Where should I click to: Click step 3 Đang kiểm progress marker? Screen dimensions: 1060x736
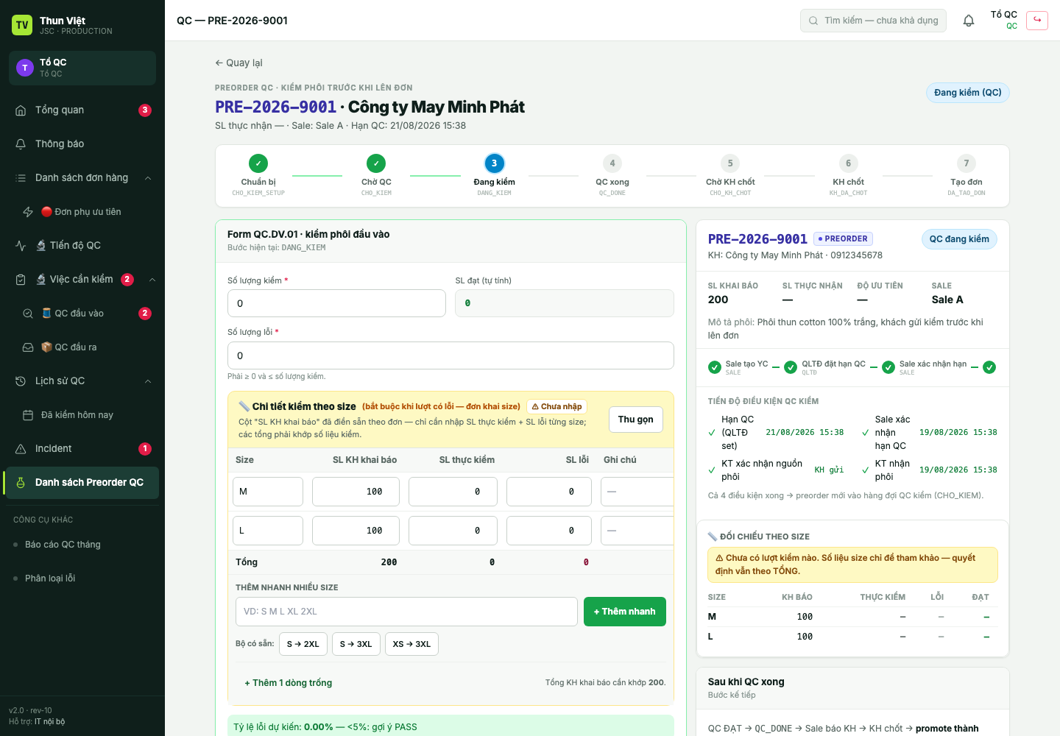click(x=494, y=163)
